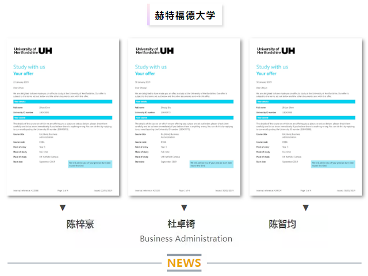This screenshot has height=276, width=368.
Task: Click "Your offer" heading in middle letter
Action: pyautogui.click(x=146, y=74)
